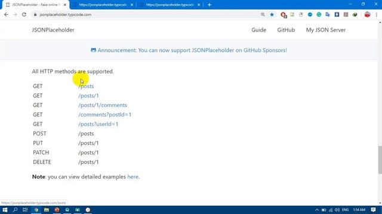Show hidden system tray icons
This screenshot has width=382, height=214.
click(317, 210)
